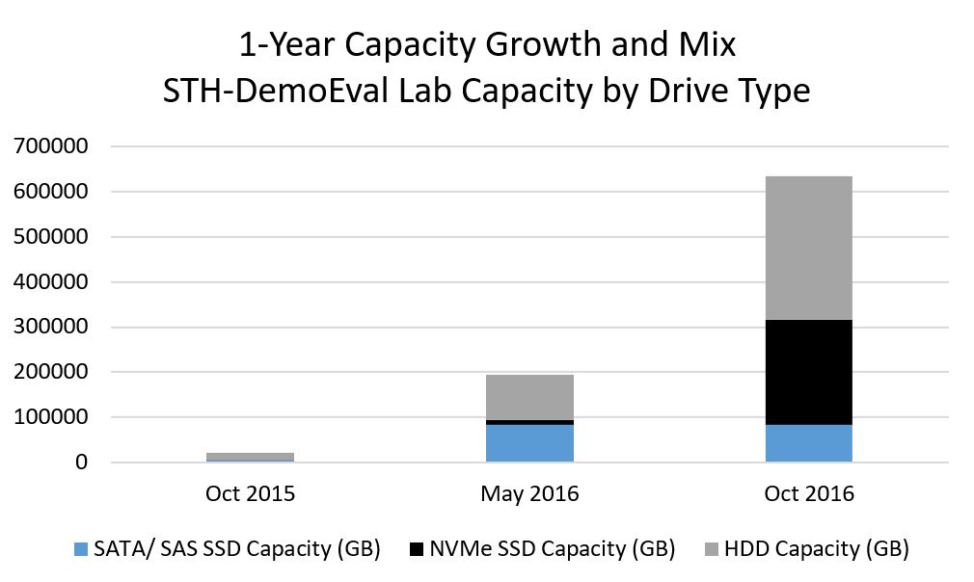
Task: Click the Oct 2016 blue SATA/SAS bar segment
Action: pyautogui.click(x=809, y=443)
